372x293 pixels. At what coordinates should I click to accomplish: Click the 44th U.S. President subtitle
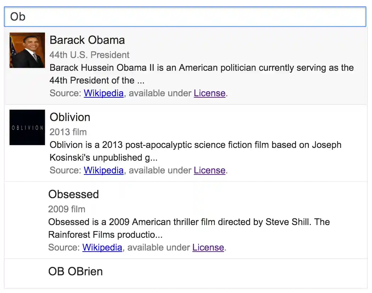[89, 55]
